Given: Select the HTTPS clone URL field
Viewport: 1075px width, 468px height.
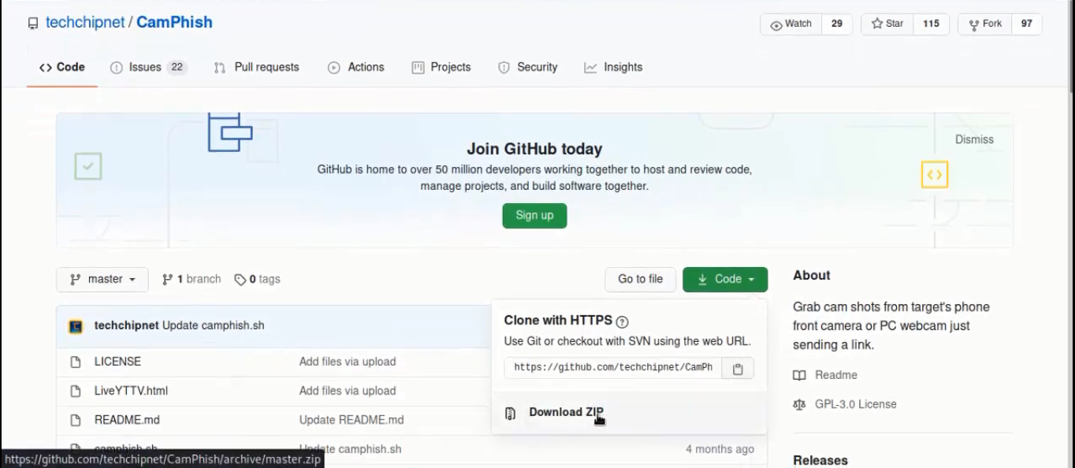Looking at the screenshot, I should pyautogui.click(x=612, y=368).
